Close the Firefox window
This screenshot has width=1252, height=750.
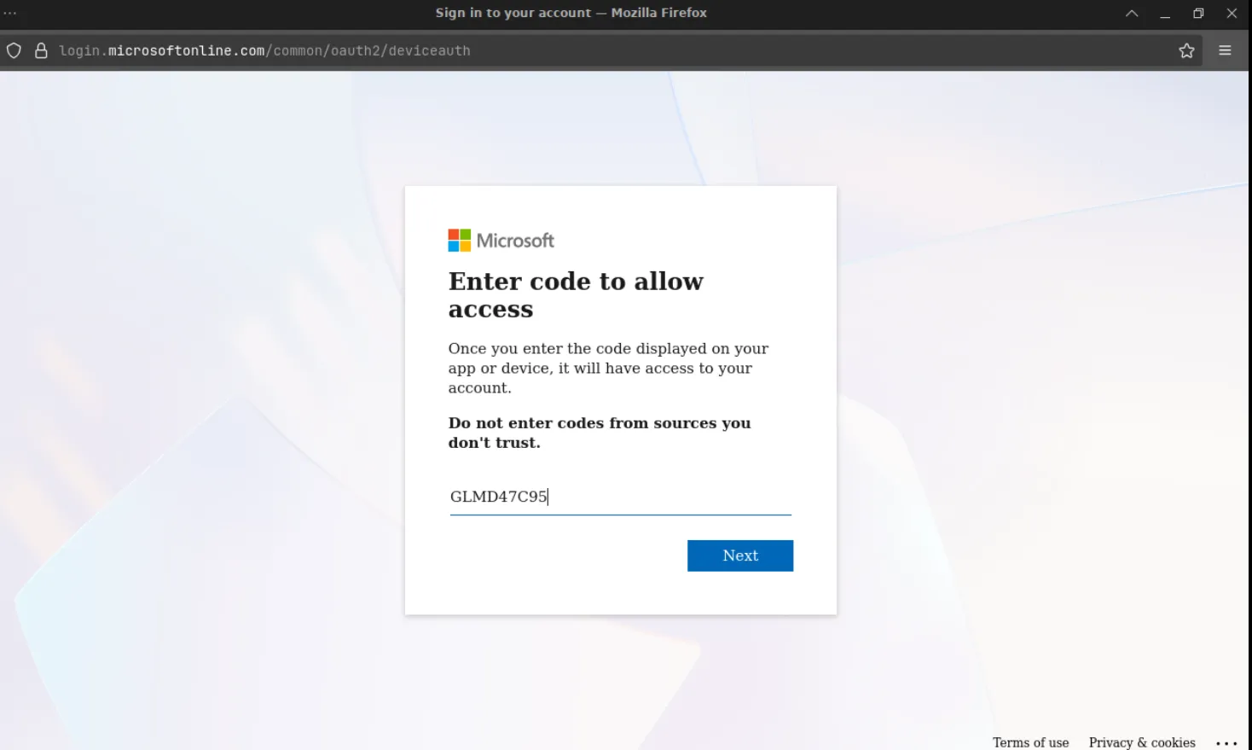1232,13
